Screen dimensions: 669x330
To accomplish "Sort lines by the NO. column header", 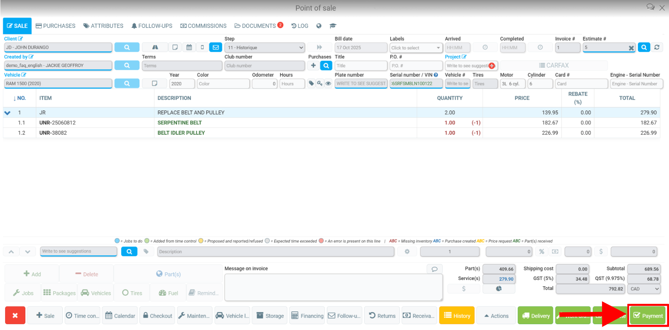I will (19, 98).
